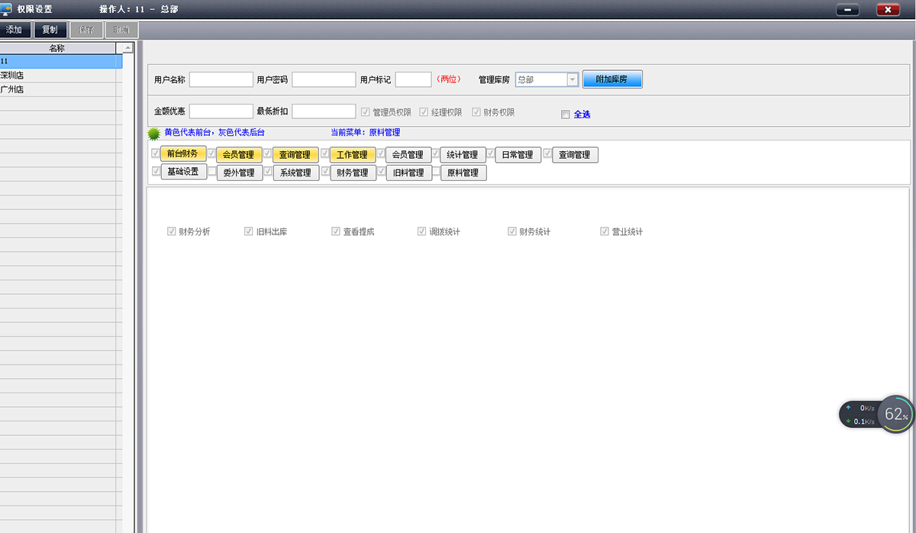Toggle the 经理权限 checkbox
916x533 pixels.
[424, 112]
